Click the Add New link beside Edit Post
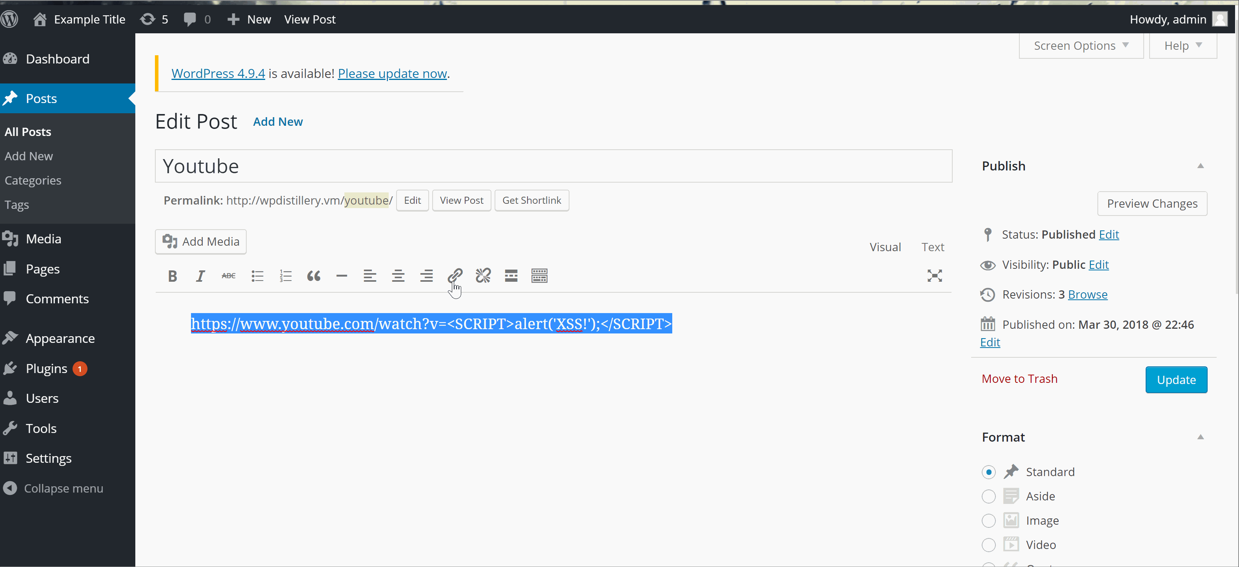This screenshot has width=1239, height=567. click(278, 122)
